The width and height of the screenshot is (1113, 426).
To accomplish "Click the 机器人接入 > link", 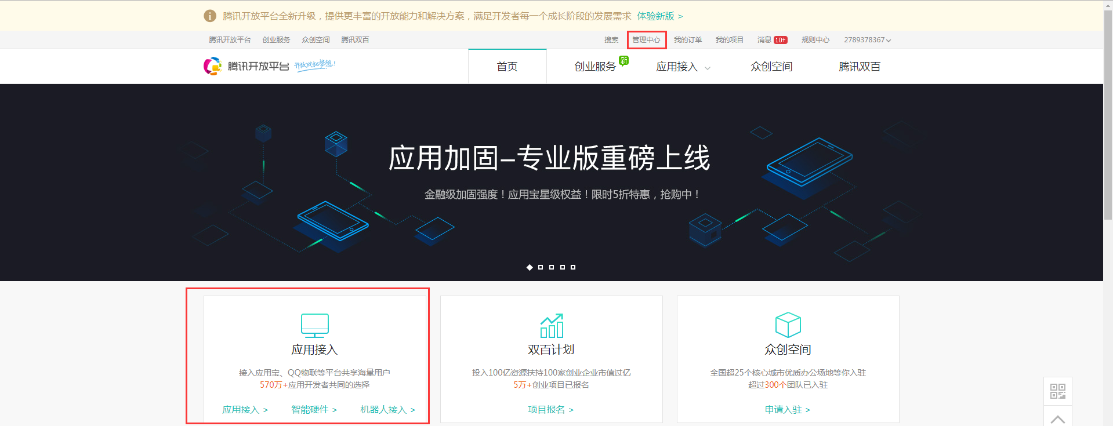I will point(388,410).
